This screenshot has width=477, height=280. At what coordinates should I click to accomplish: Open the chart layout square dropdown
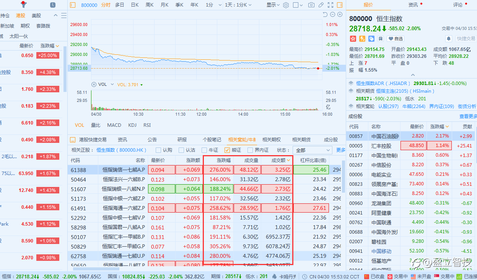coord(298,5)
